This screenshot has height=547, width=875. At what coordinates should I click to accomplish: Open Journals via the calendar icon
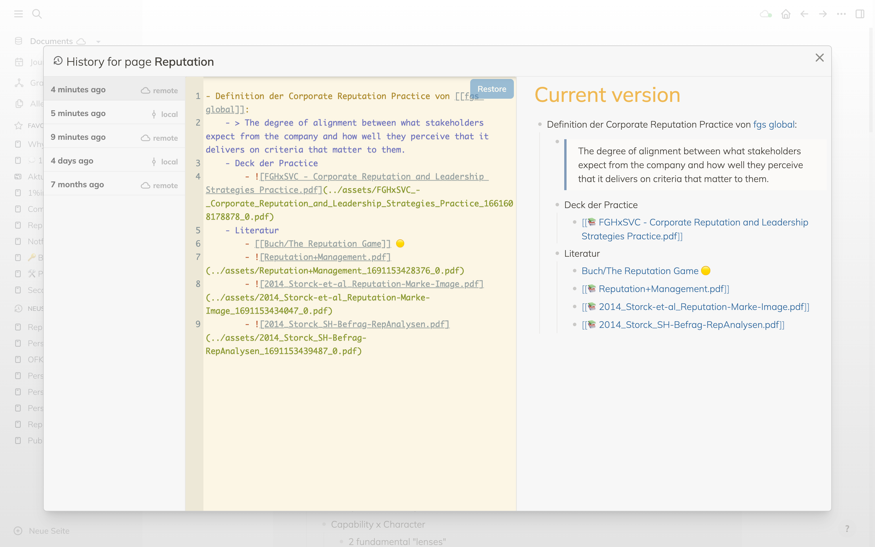pos(19,62)
